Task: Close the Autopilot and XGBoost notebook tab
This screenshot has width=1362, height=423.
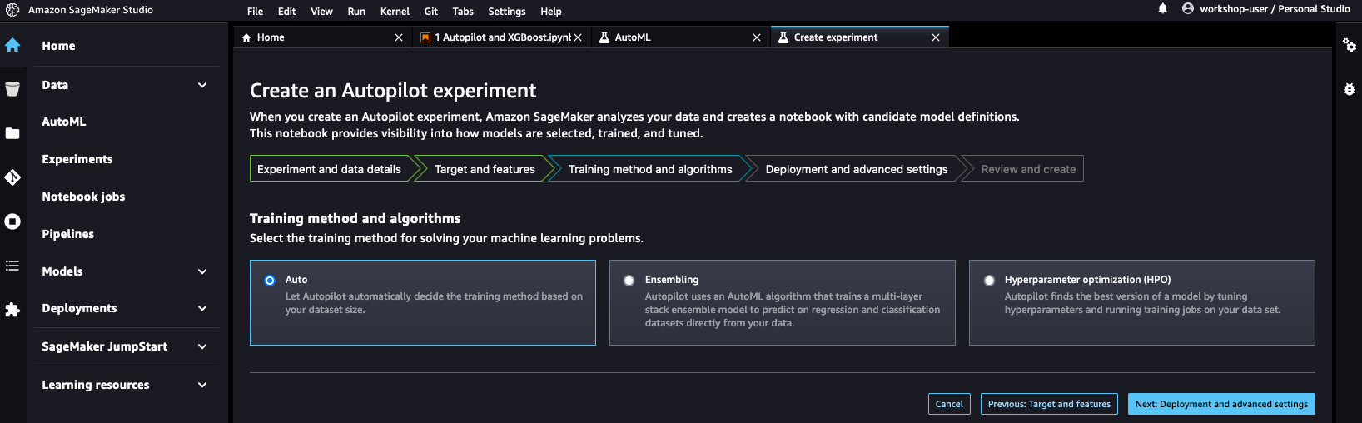Action: point(578,37)
